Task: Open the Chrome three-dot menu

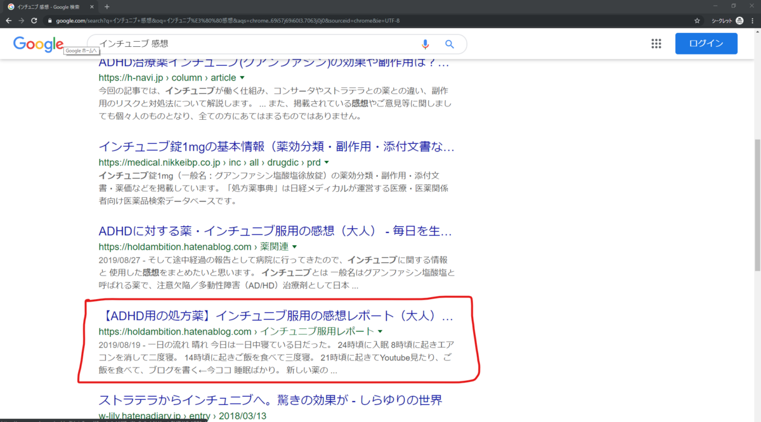Action: pyautogui.click(x=753, y=20)
